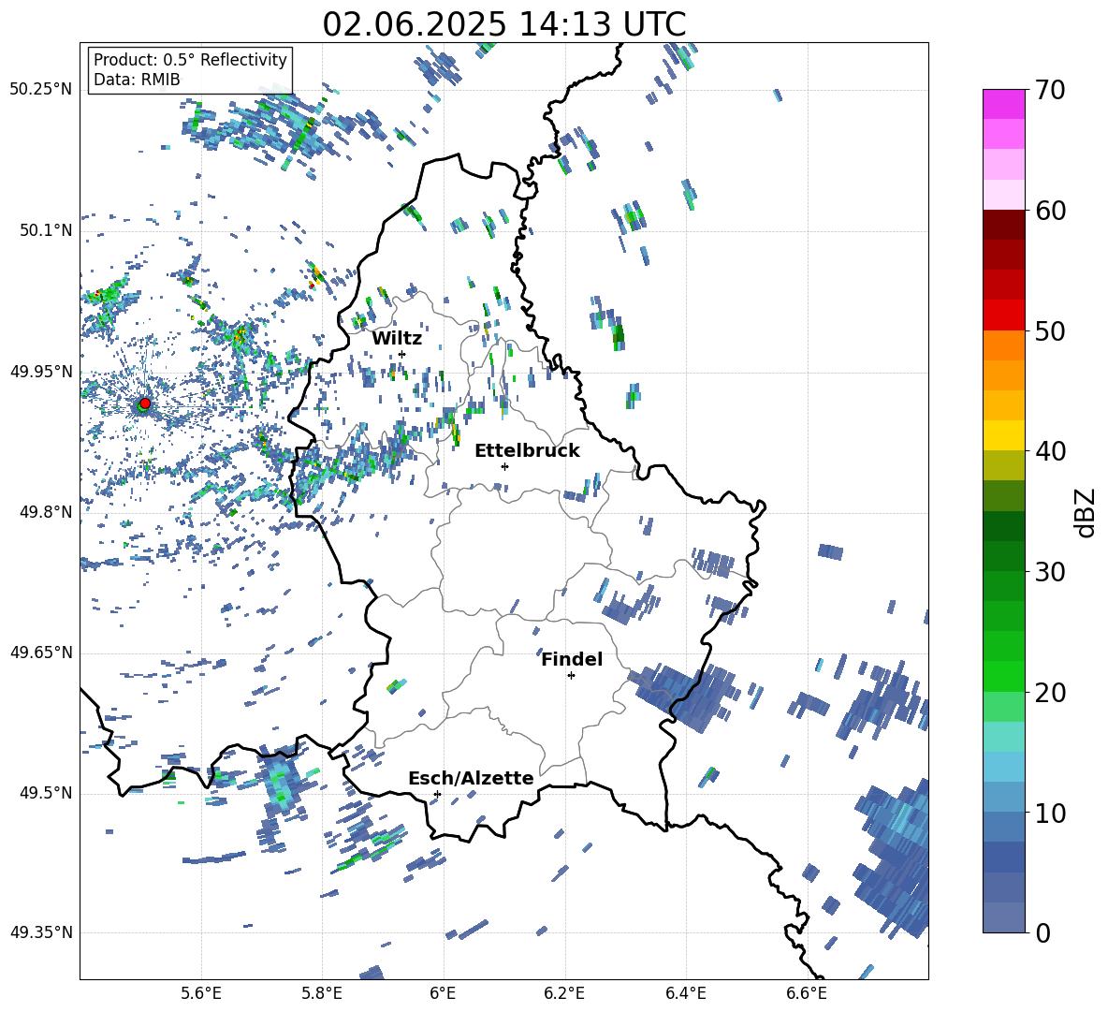Viewport: 1108px width, 1012px height.
Task: Click the 50.25°N latitude label
Action: pyautogui.click(x=41, y=90)
